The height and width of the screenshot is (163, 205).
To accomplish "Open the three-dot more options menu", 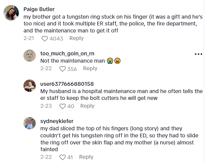I will [198, 54].
